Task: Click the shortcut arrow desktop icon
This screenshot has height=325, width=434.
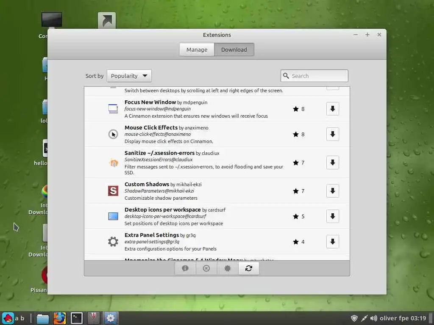Action: [x=107, y=20]
